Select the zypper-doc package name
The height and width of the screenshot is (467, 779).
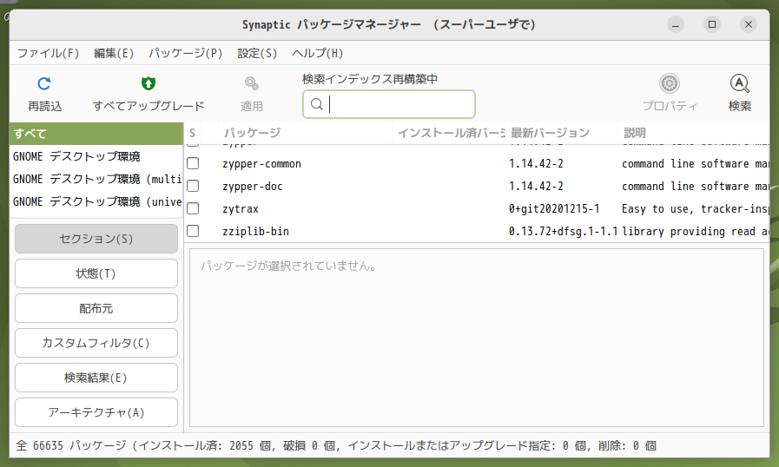coord(253,187)
